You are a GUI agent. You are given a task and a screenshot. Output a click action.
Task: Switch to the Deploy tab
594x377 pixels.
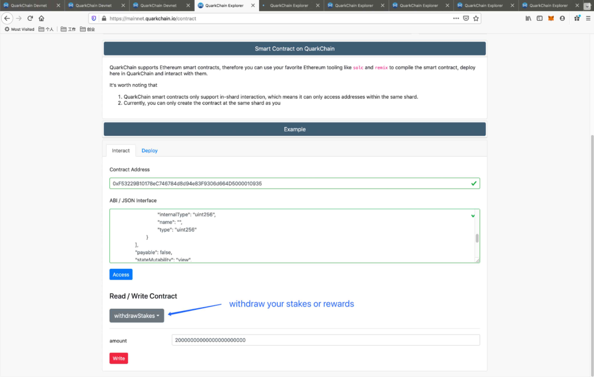pyautogui.click(x=150, y=151)
